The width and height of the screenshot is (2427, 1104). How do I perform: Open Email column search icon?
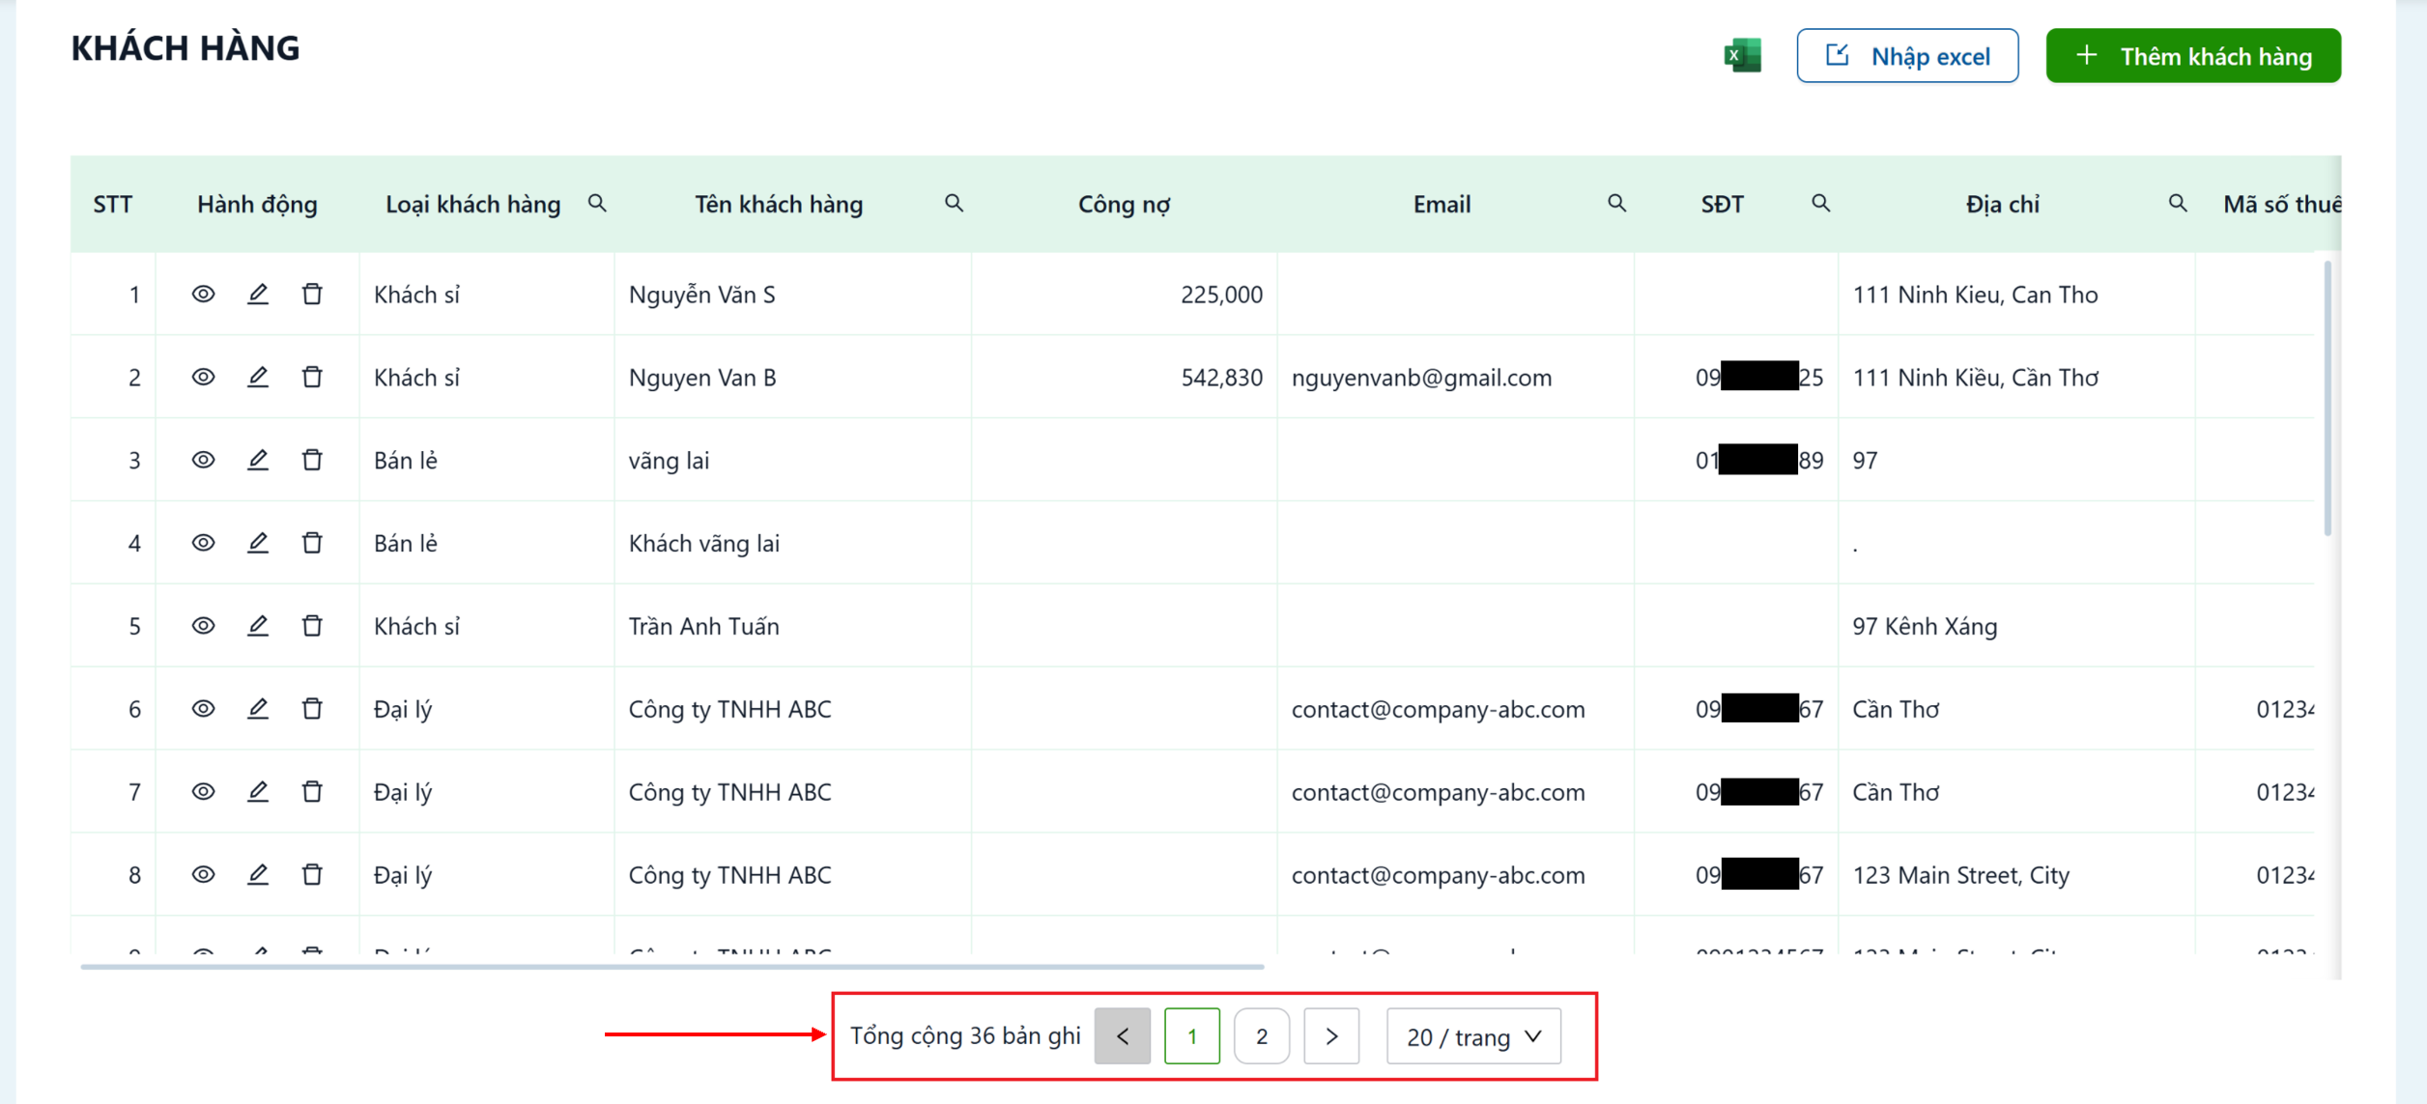click(x=1616, y=203)
